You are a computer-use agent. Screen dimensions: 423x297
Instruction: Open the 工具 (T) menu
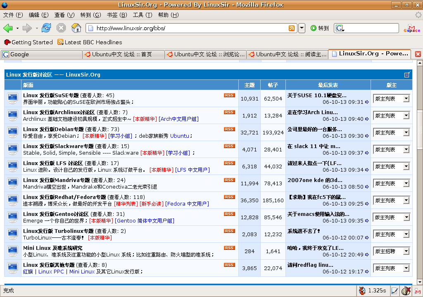[x=143, y=15]
